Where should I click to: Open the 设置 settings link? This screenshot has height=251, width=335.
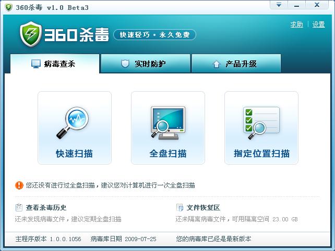click(318, 24)
